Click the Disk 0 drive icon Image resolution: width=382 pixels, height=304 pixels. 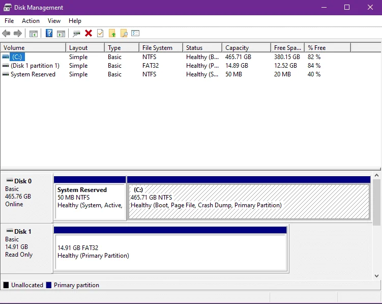pyautogui.click(x=10, y=181)
